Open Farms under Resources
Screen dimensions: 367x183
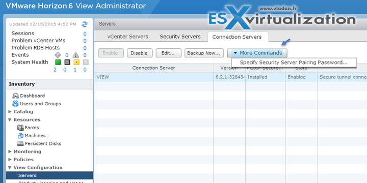tap(32, 128)
